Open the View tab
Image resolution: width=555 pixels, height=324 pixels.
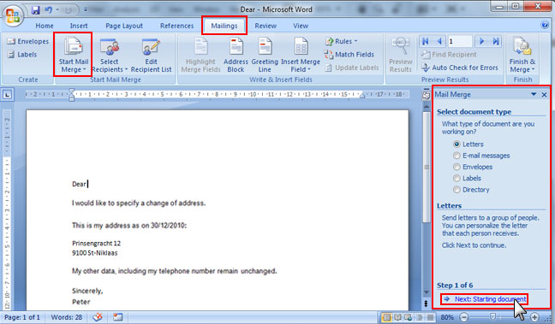pyautogui.click(x=301, y=26)
